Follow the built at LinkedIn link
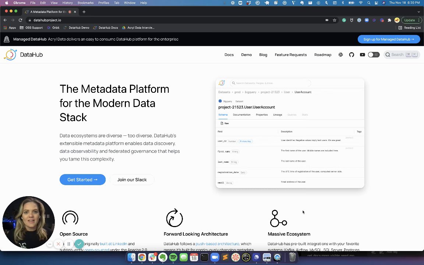Viewport: 424px width, 265px height. point(113,244)
